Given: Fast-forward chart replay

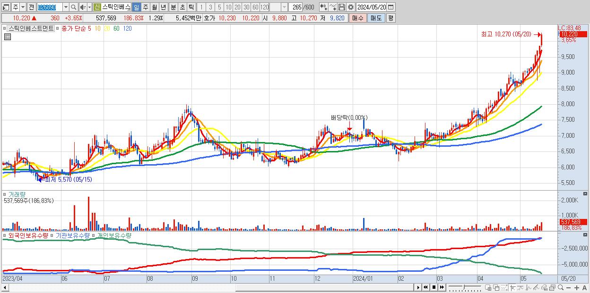Looking at the screenshot, I should pyautogui.click(x=442, y=287).
